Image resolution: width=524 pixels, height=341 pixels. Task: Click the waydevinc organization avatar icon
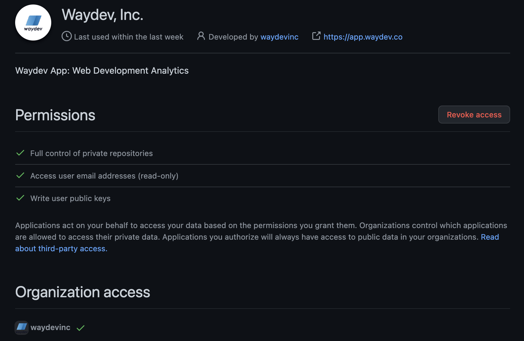click(x=22, y=327)
